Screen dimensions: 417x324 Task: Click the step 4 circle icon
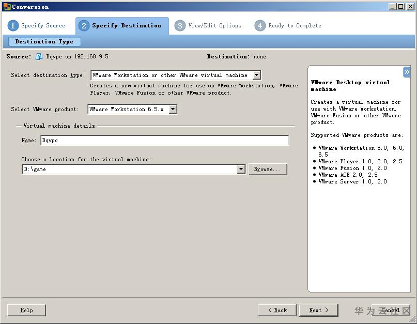coord(260,26)
